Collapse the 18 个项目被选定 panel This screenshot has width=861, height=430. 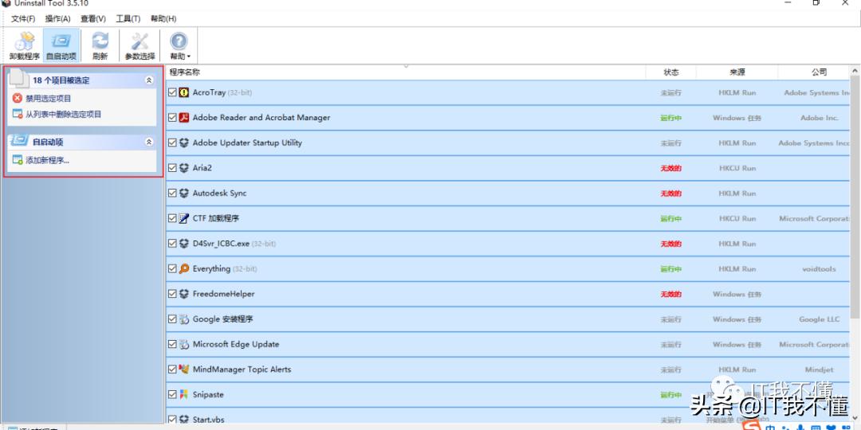(148, 80)
